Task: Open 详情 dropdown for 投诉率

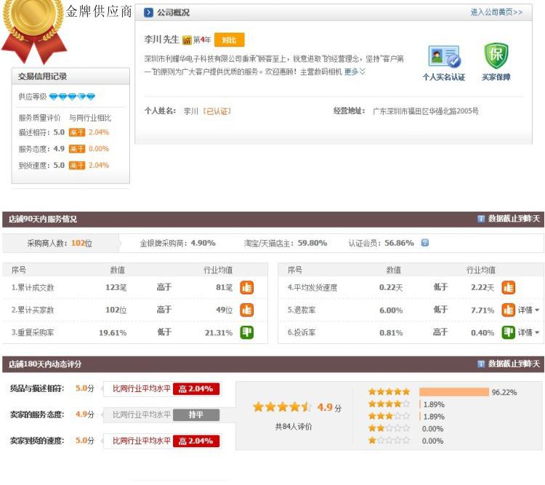Action: click(528, 332)
